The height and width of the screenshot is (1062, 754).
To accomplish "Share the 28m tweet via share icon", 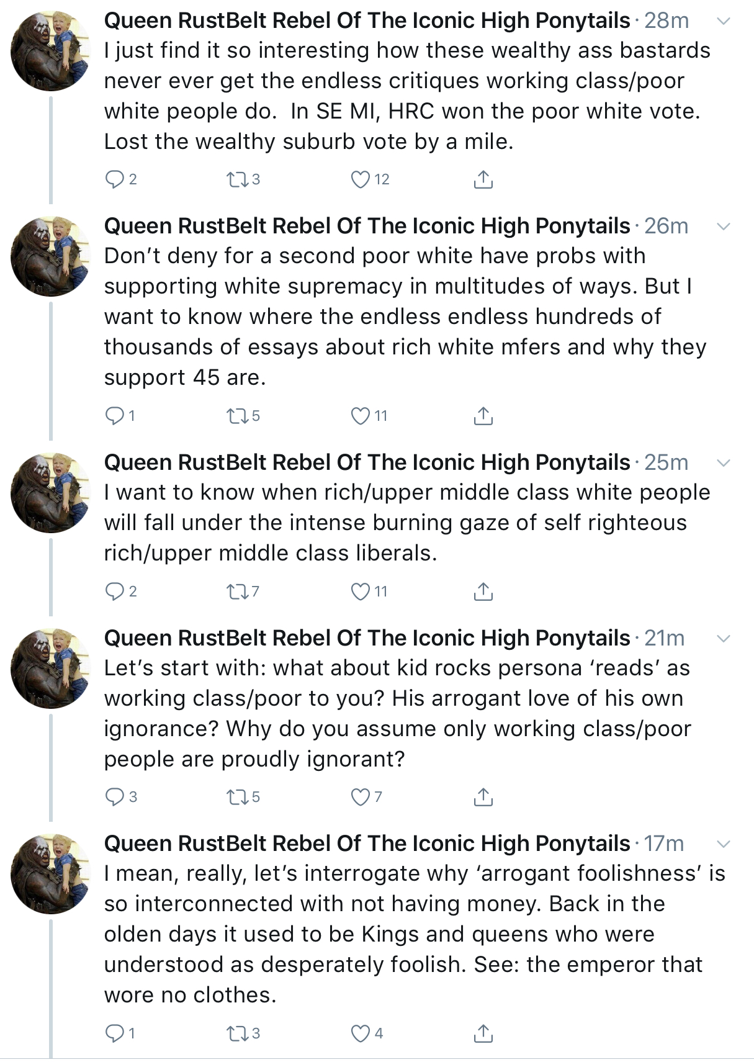I will point(483,179).
